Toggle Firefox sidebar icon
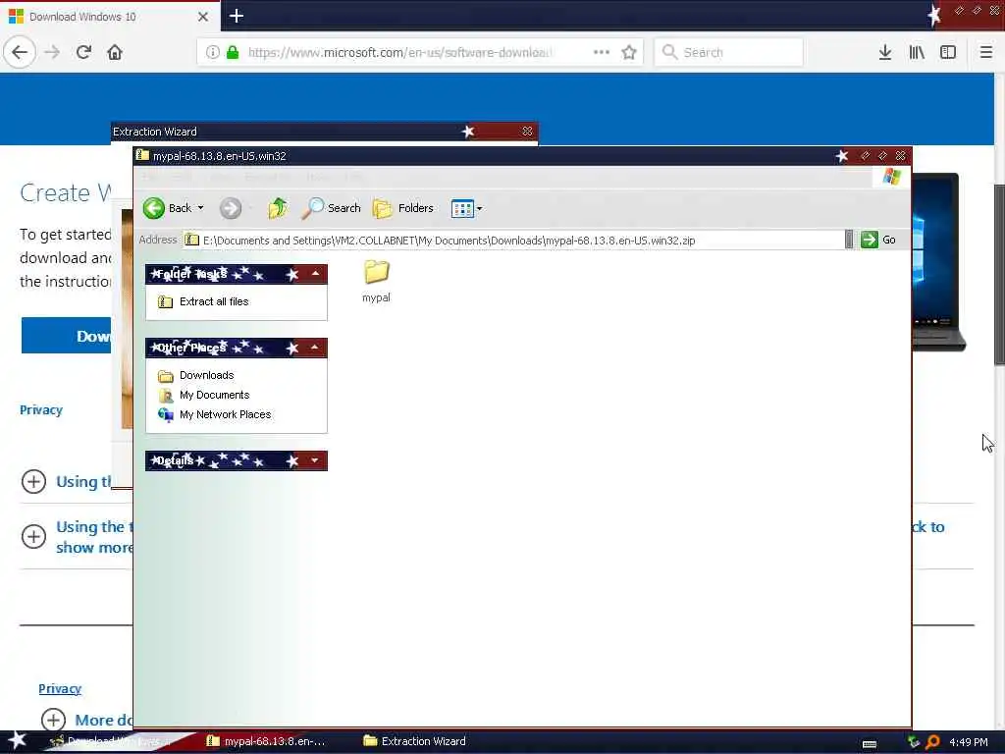The height and width of the screenshot is (754, 1005). pos(948,53)
